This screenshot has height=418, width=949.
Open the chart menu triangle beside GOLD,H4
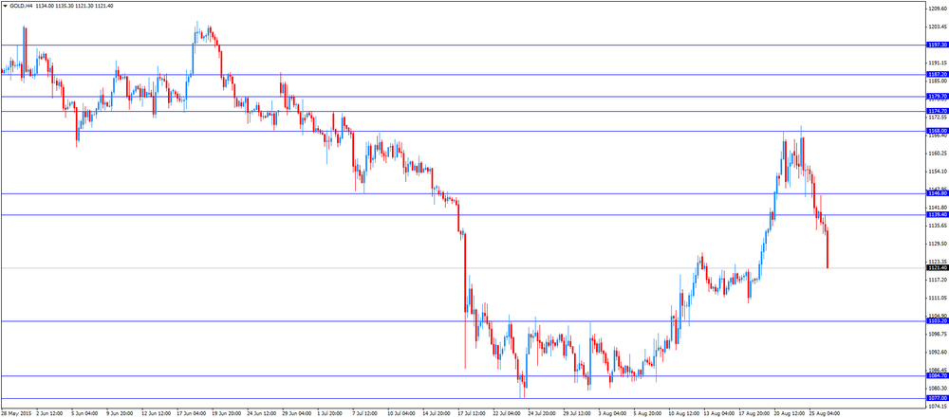(x=5, y=6)
